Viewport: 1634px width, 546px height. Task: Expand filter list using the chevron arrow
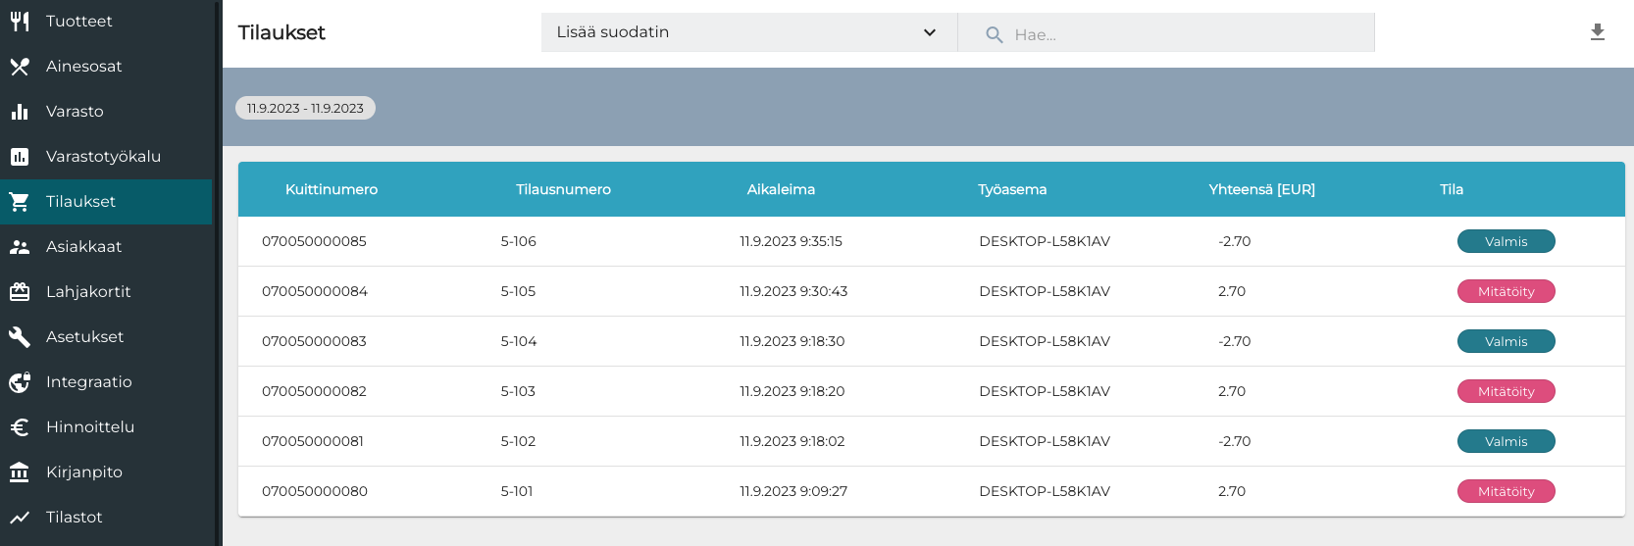click(x=929, y=32)
